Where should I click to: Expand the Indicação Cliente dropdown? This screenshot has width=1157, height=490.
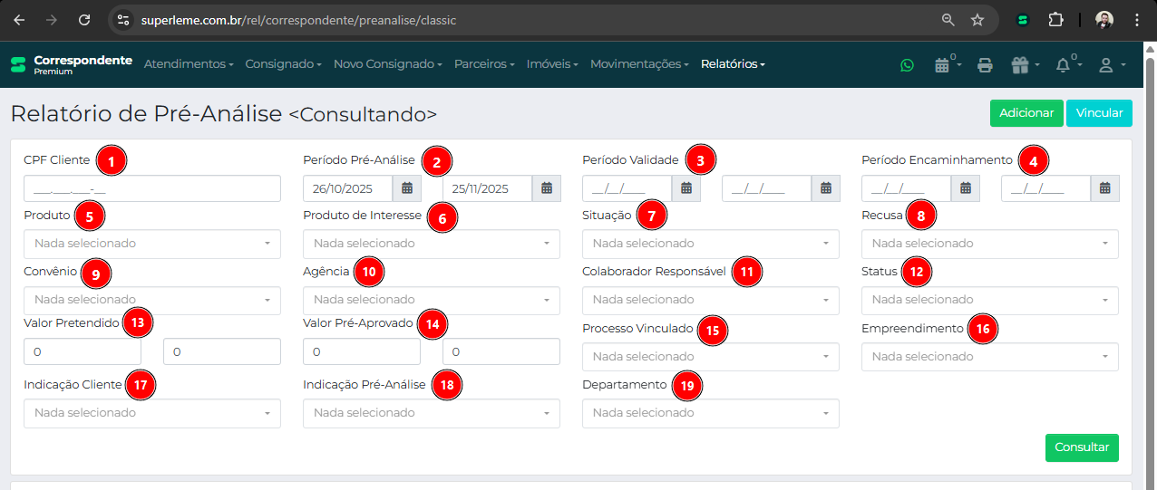[152, 413]
